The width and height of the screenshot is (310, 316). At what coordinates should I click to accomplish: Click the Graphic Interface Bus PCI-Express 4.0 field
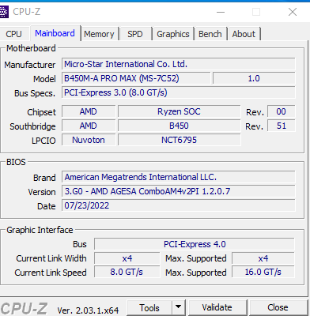click(195, 244)
